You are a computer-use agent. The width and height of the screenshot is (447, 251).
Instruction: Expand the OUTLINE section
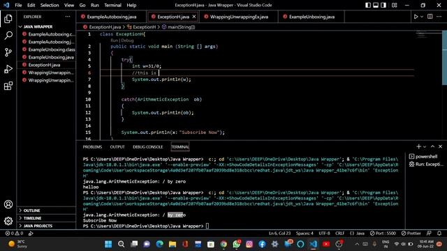pos(31,211)
